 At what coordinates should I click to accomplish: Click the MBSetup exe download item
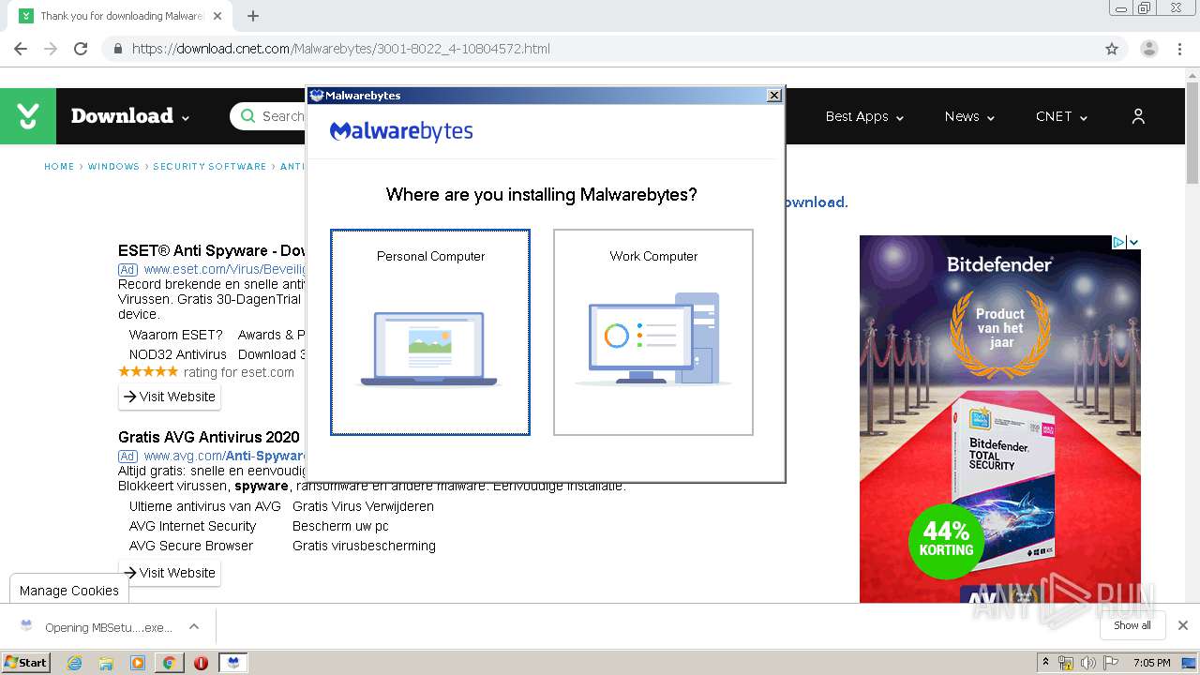[x=96, y=627]
